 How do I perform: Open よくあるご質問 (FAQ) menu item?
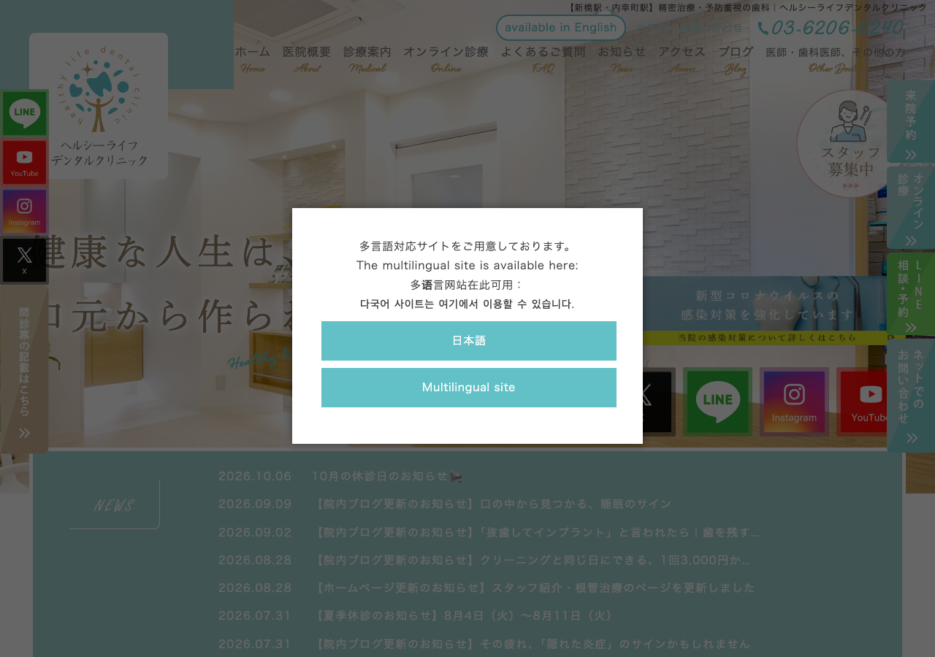point(543,59)
